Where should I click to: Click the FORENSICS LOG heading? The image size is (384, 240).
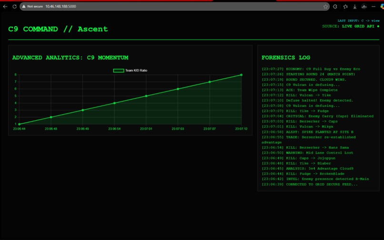pos(286,58)
